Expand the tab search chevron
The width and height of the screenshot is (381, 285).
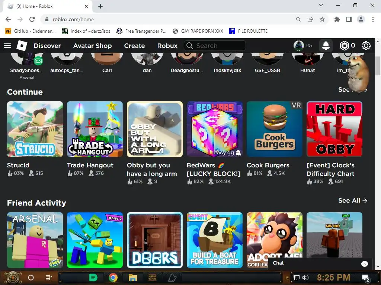tap(321, 5)
